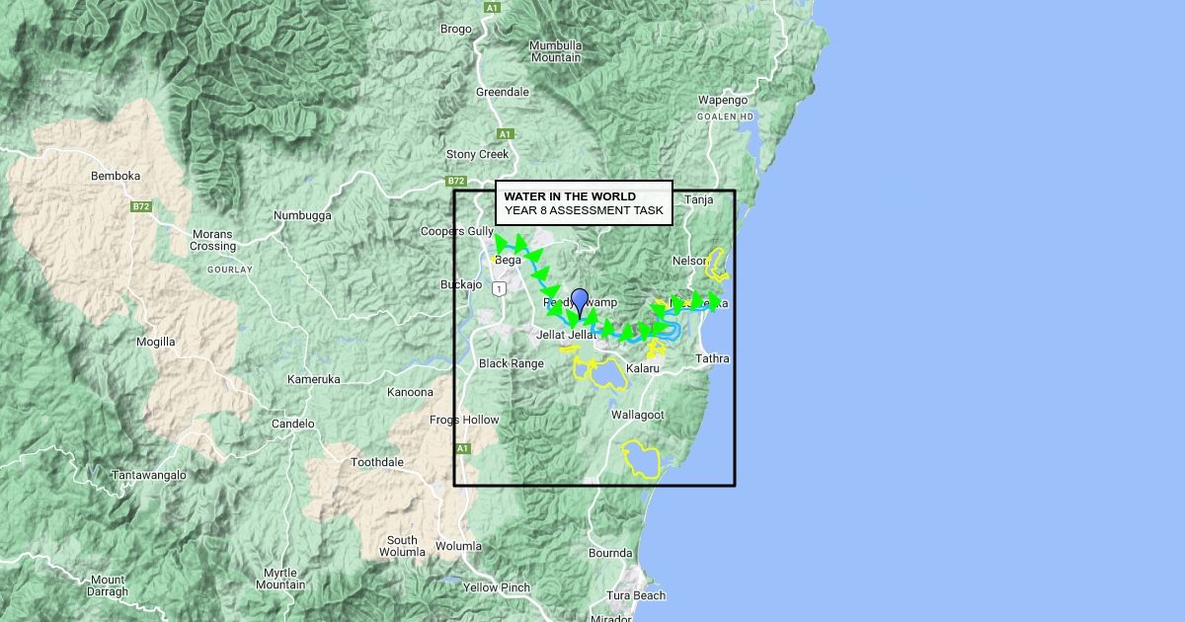Click the Tura Beach label
The image size is (1185, 622).
tap(636, 595)
